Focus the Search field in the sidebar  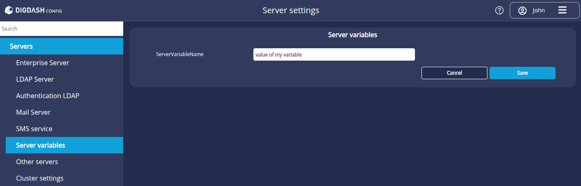pyautogui.click(x=61, y=29)
